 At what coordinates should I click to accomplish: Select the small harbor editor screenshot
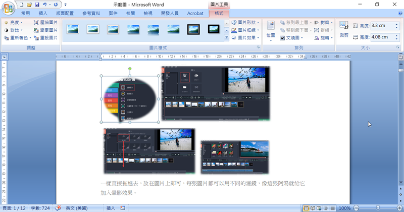(x=235, y=157)
